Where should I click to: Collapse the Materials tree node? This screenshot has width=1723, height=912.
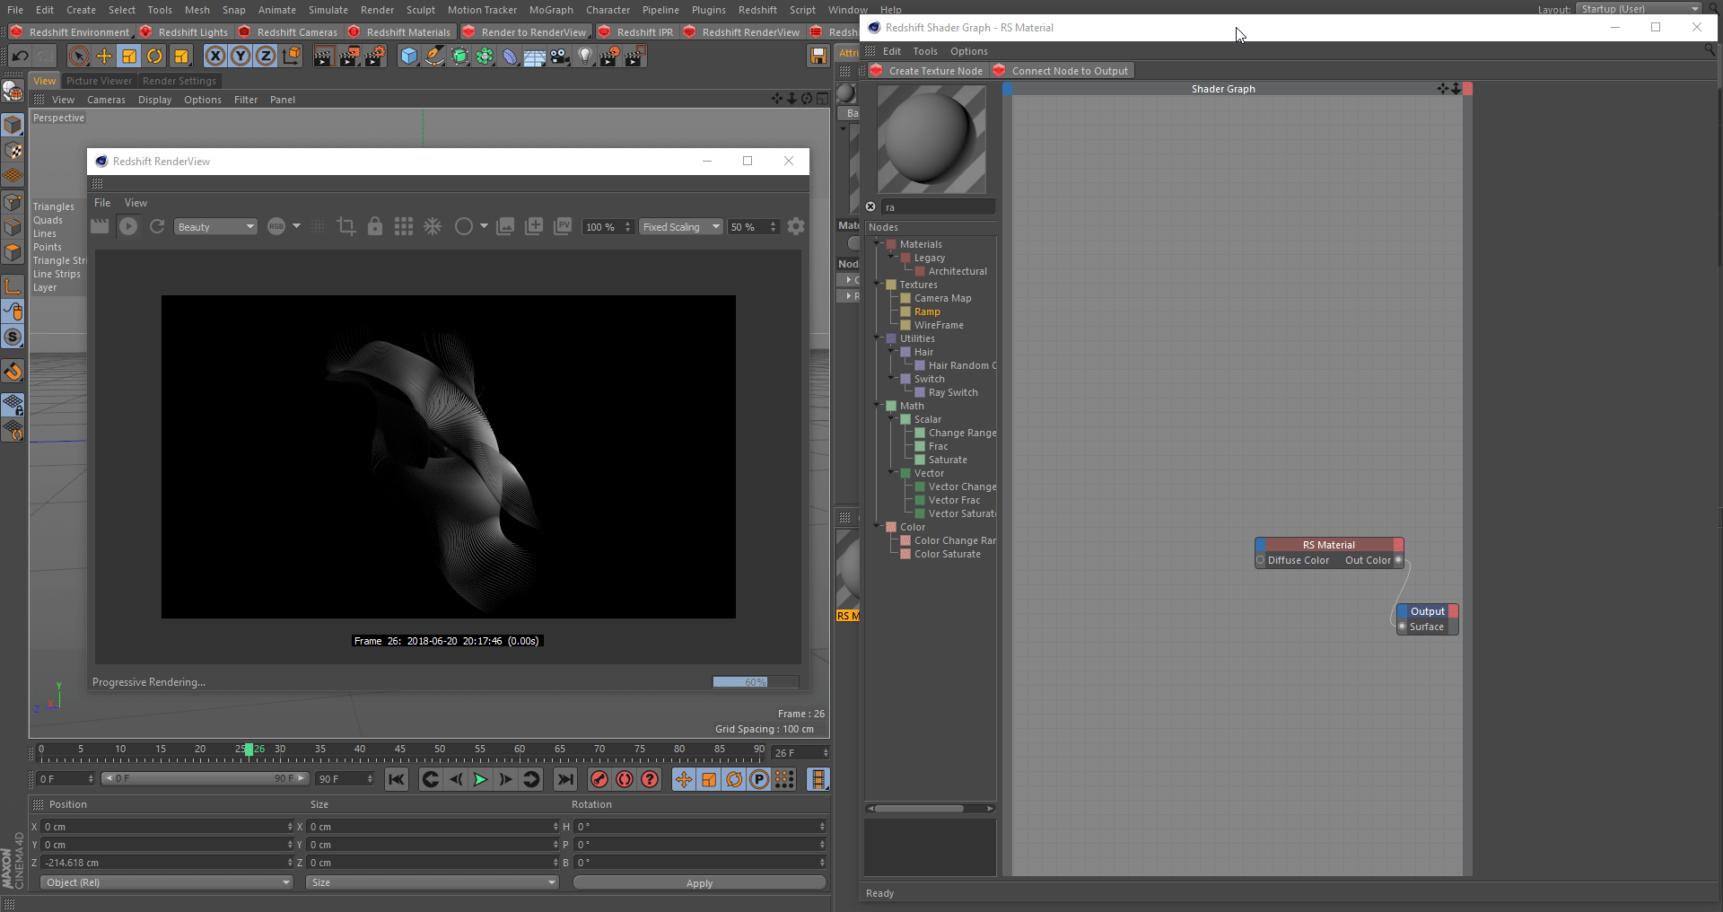878,244
